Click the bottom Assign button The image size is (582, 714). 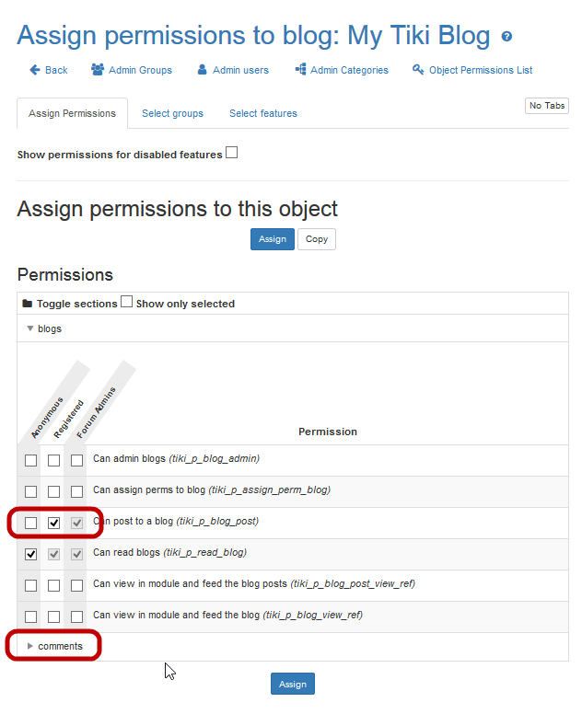293,685
